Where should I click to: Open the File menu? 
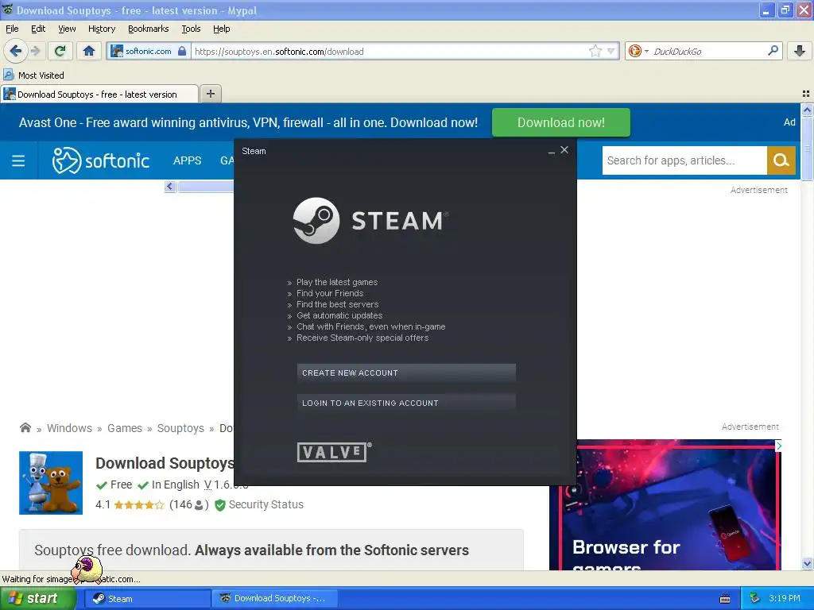12,29
